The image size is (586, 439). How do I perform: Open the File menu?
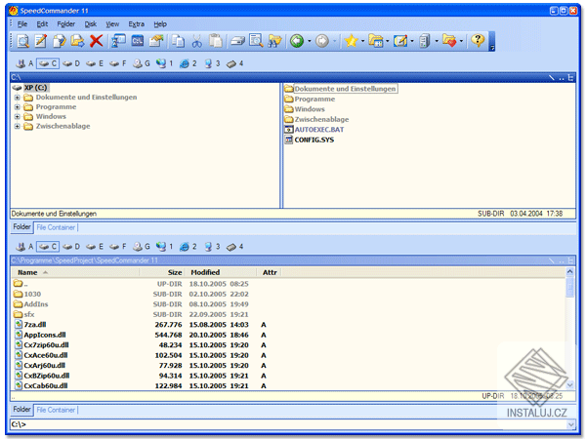pyautogui.click(x=22, y=24)
